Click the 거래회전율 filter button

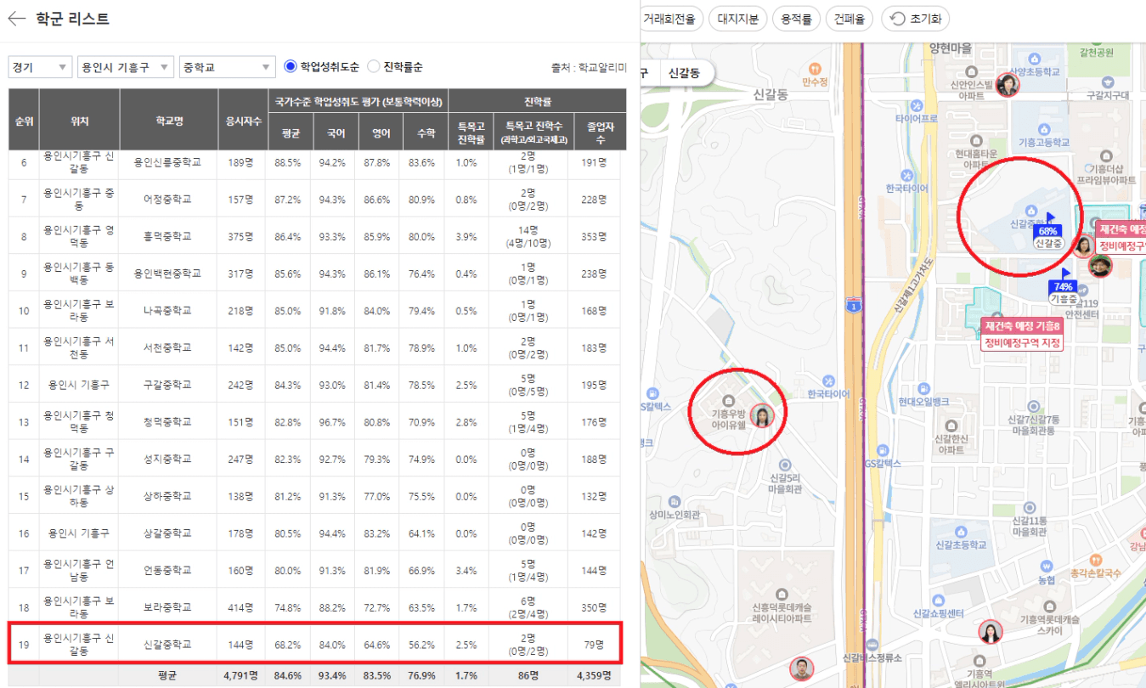coord(669,19)
